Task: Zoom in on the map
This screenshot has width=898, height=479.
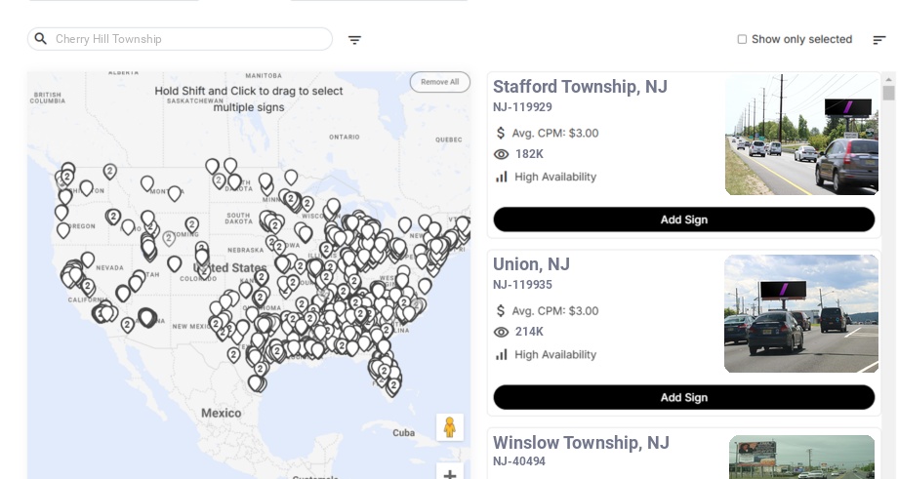Action: (450, 474)
